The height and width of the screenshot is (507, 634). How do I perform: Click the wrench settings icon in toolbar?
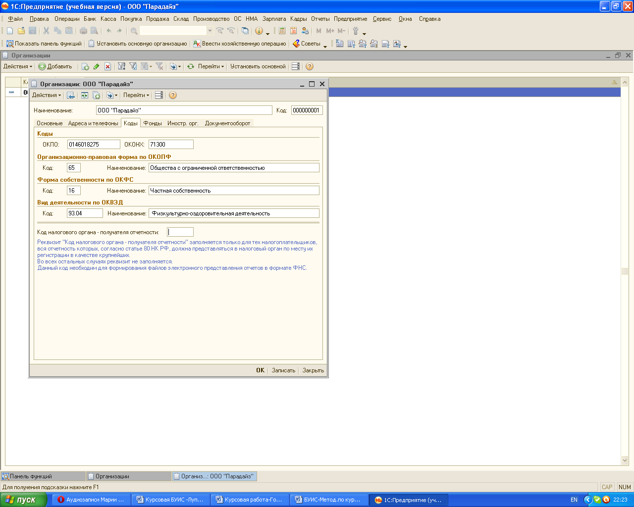[x=356, y=31]
